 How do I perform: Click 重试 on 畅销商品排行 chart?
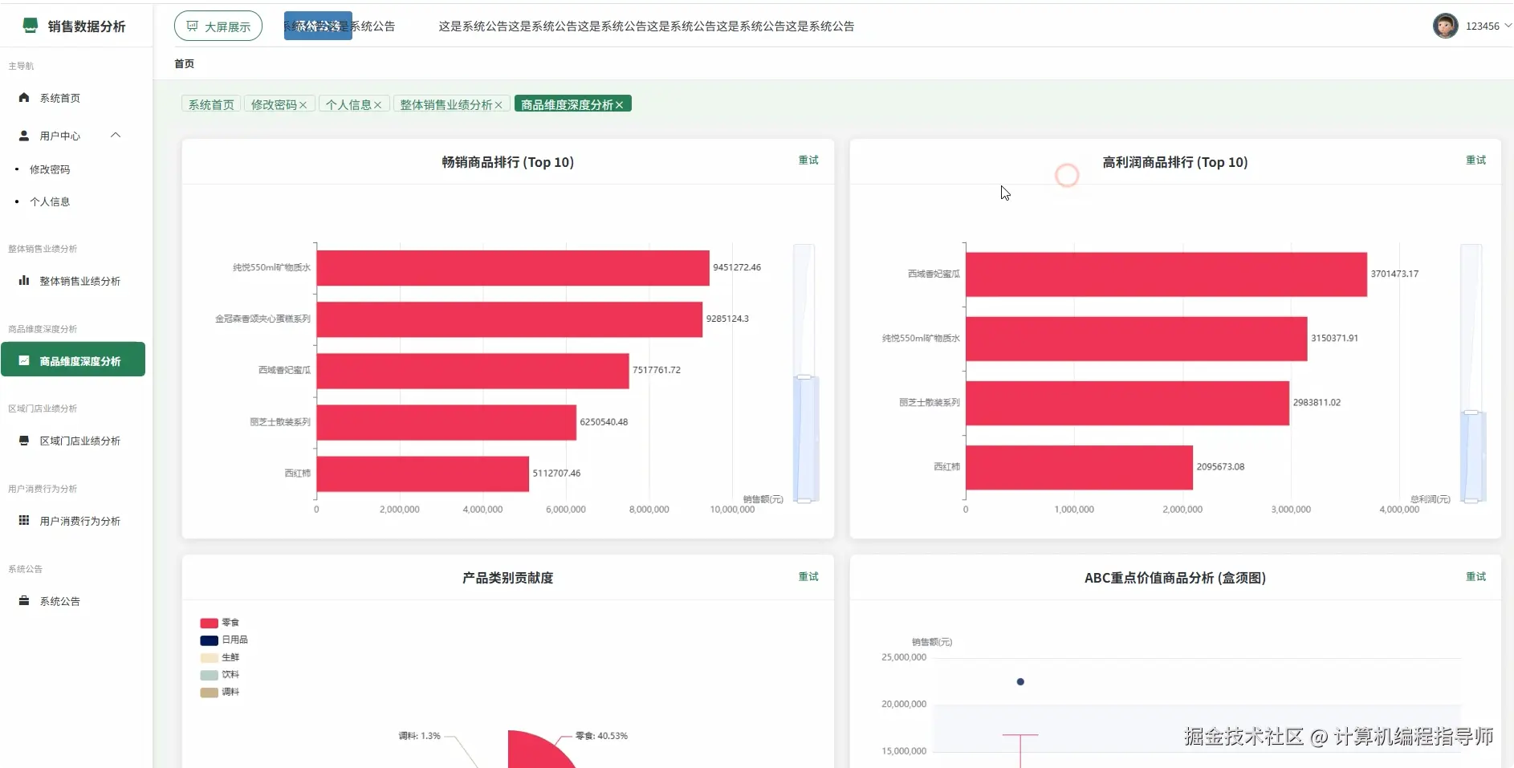point(808,161)
